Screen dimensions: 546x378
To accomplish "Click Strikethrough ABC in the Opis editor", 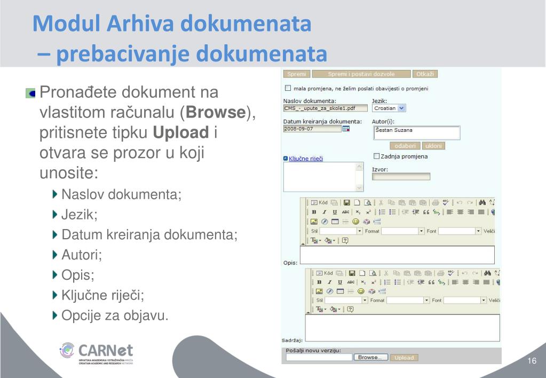I will click(x=345, y=212).
